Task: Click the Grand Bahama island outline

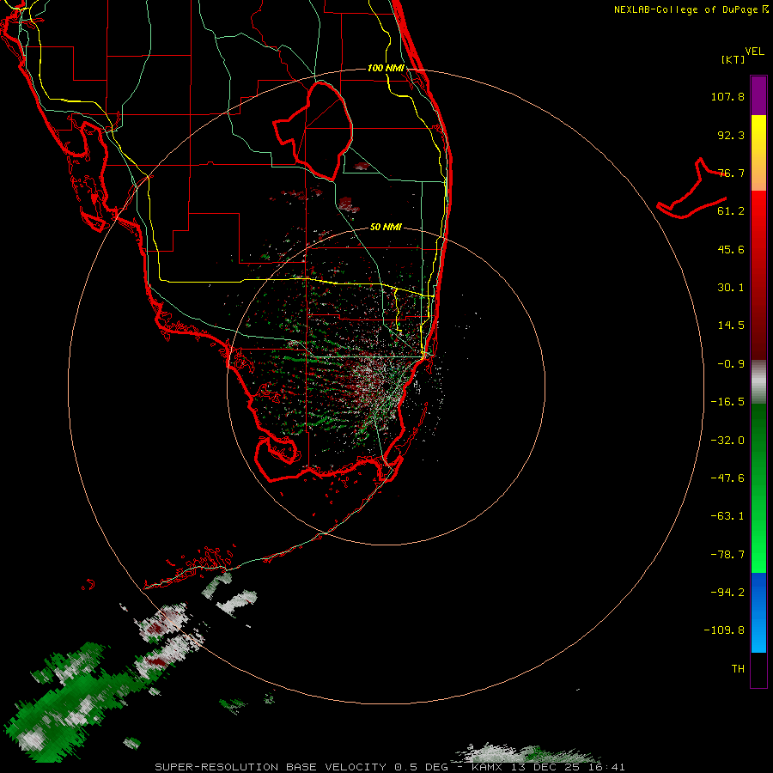Action: tap(692, 188)
